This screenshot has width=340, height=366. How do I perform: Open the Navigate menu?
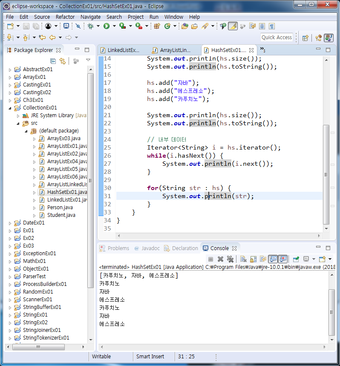[x=91, y=17]
